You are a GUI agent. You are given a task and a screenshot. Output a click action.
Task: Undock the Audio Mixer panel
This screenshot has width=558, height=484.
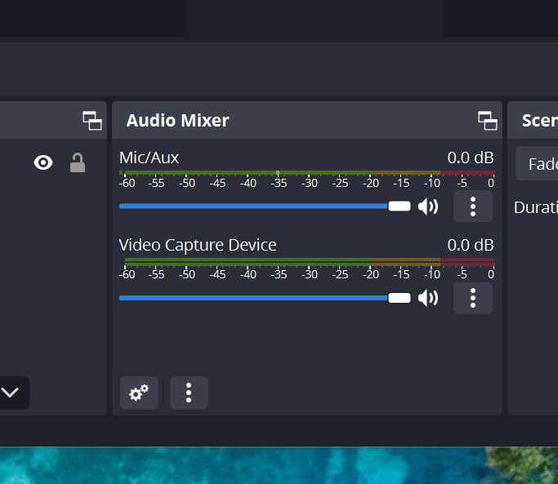coord(487,121)
